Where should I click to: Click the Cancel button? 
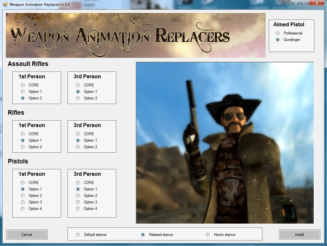(27, 235)
